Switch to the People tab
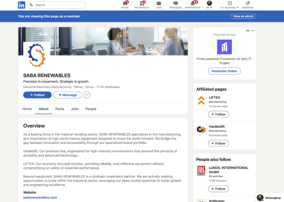284x202 pixels. pos(91,109)
